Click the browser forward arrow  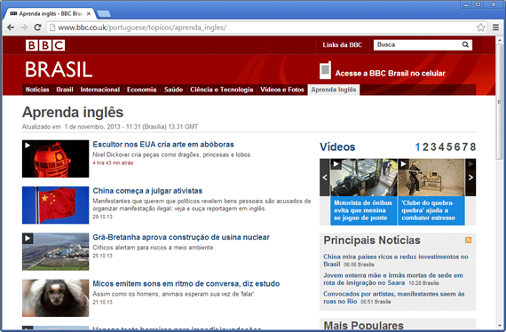pyautogui.click(x=24, y=28)
